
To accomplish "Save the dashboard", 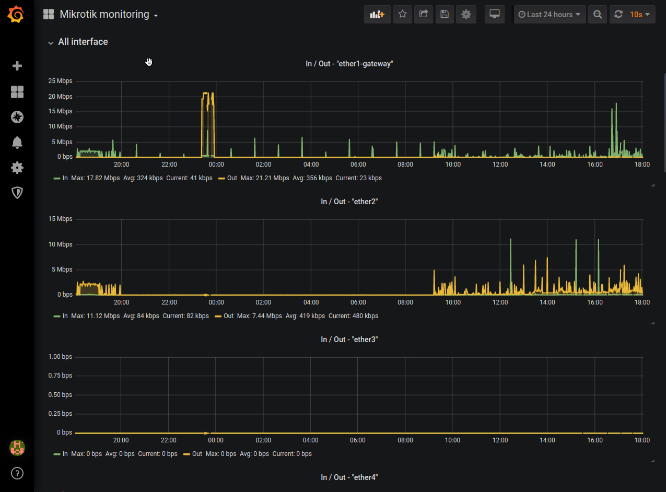I will pyautogui.click(x=445, y=15).
